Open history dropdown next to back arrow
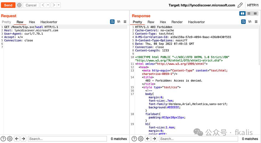Viewport: 261px width, 143px height. tap(48, 5)
